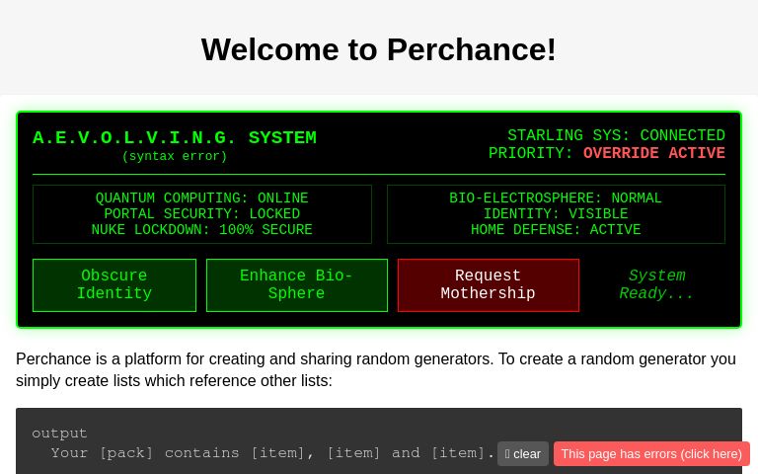Click 'HOME DEFENSE: ACTIVE' status line

[556, 229]
